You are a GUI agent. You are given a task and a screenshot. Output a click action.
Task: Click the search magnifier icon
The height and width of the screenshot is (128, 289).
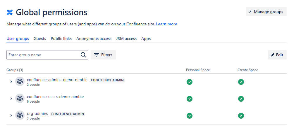pos(83,55)
